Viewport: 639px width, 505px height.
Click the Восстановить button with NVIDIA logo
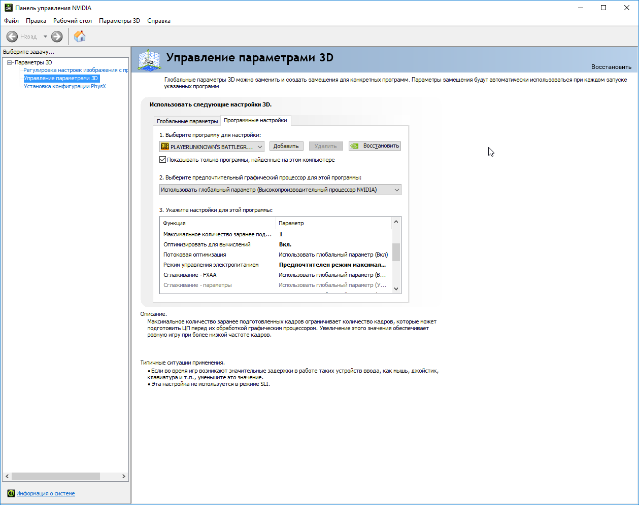tap(375, 146)
